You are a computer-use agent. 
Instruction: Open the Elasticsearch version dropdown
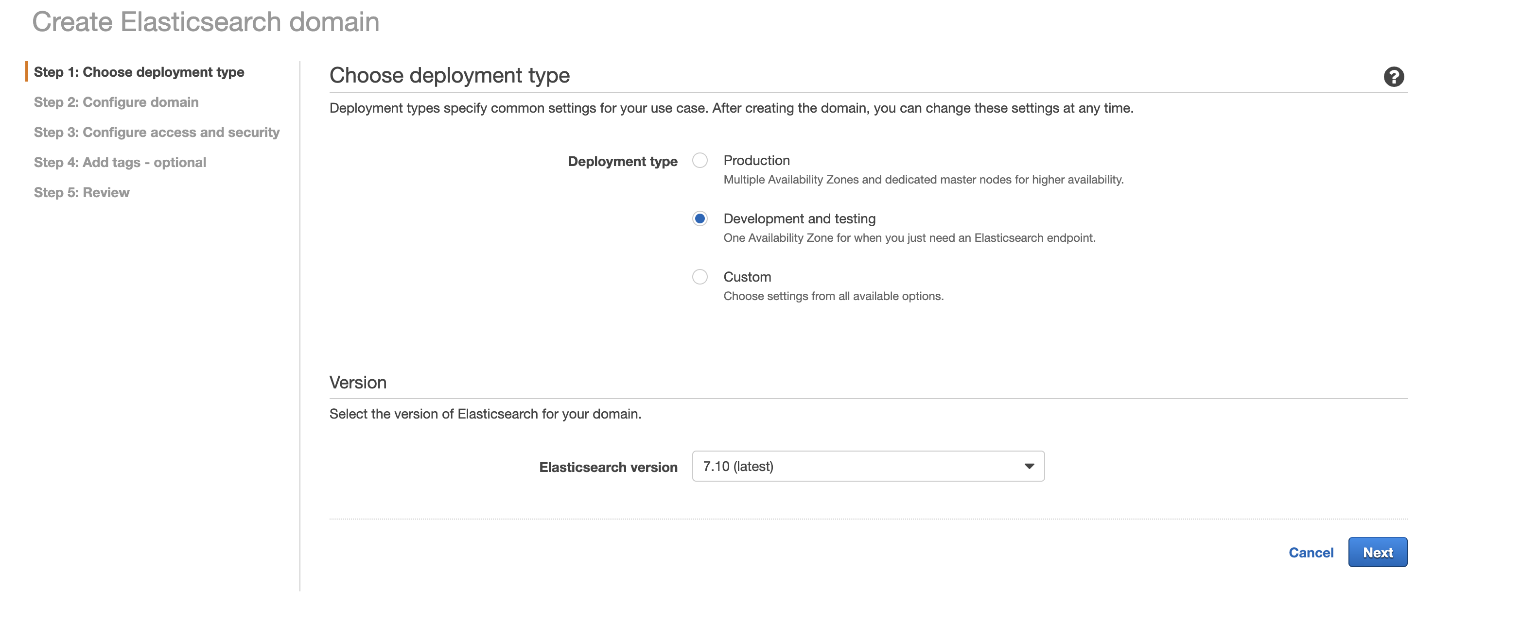(868, 466)
